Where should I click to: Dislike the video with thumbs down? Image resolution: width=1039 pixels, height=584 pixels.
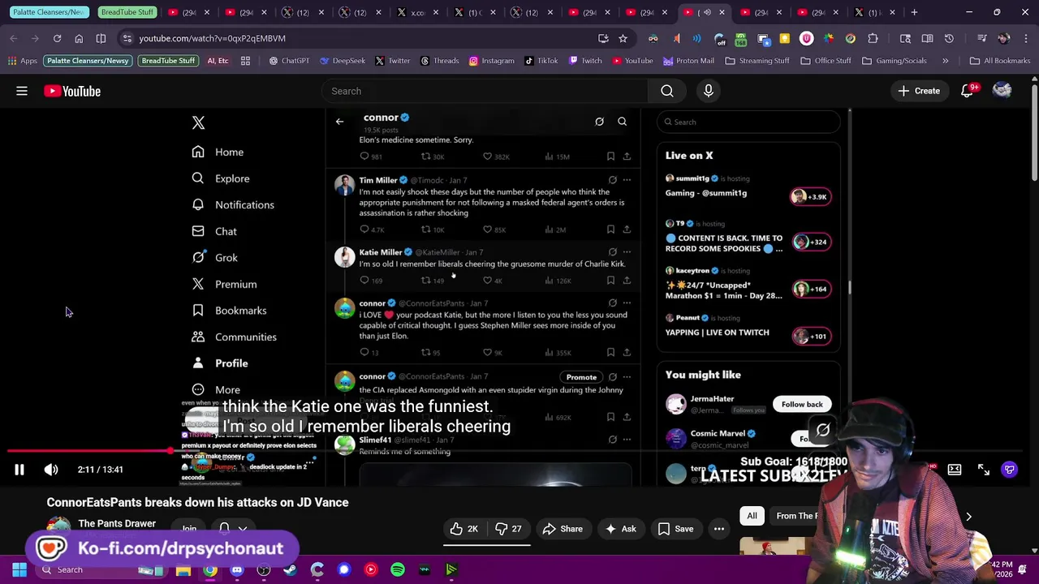click(x=508, y=529)
